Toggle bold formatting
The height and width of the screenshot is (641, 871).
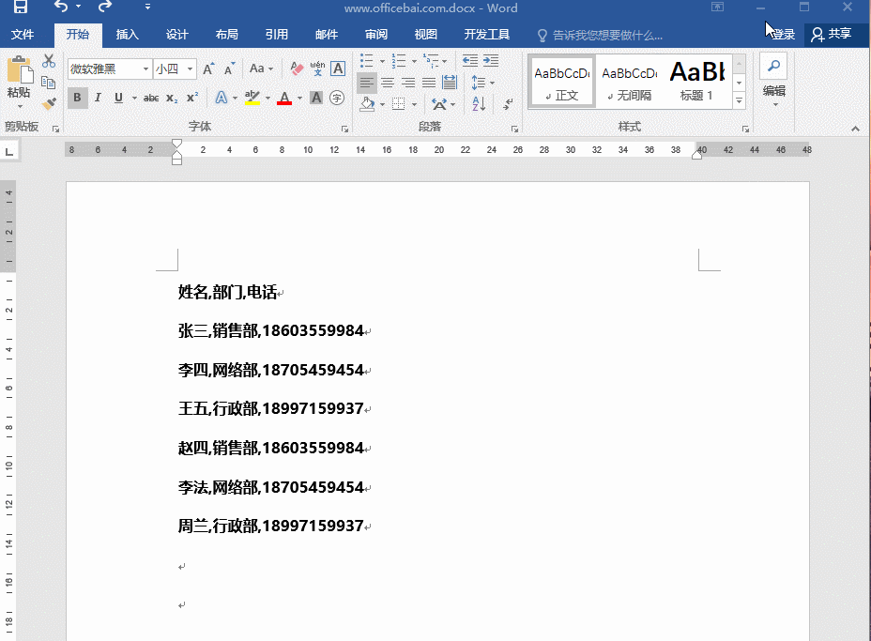click(x=77, y=99)
